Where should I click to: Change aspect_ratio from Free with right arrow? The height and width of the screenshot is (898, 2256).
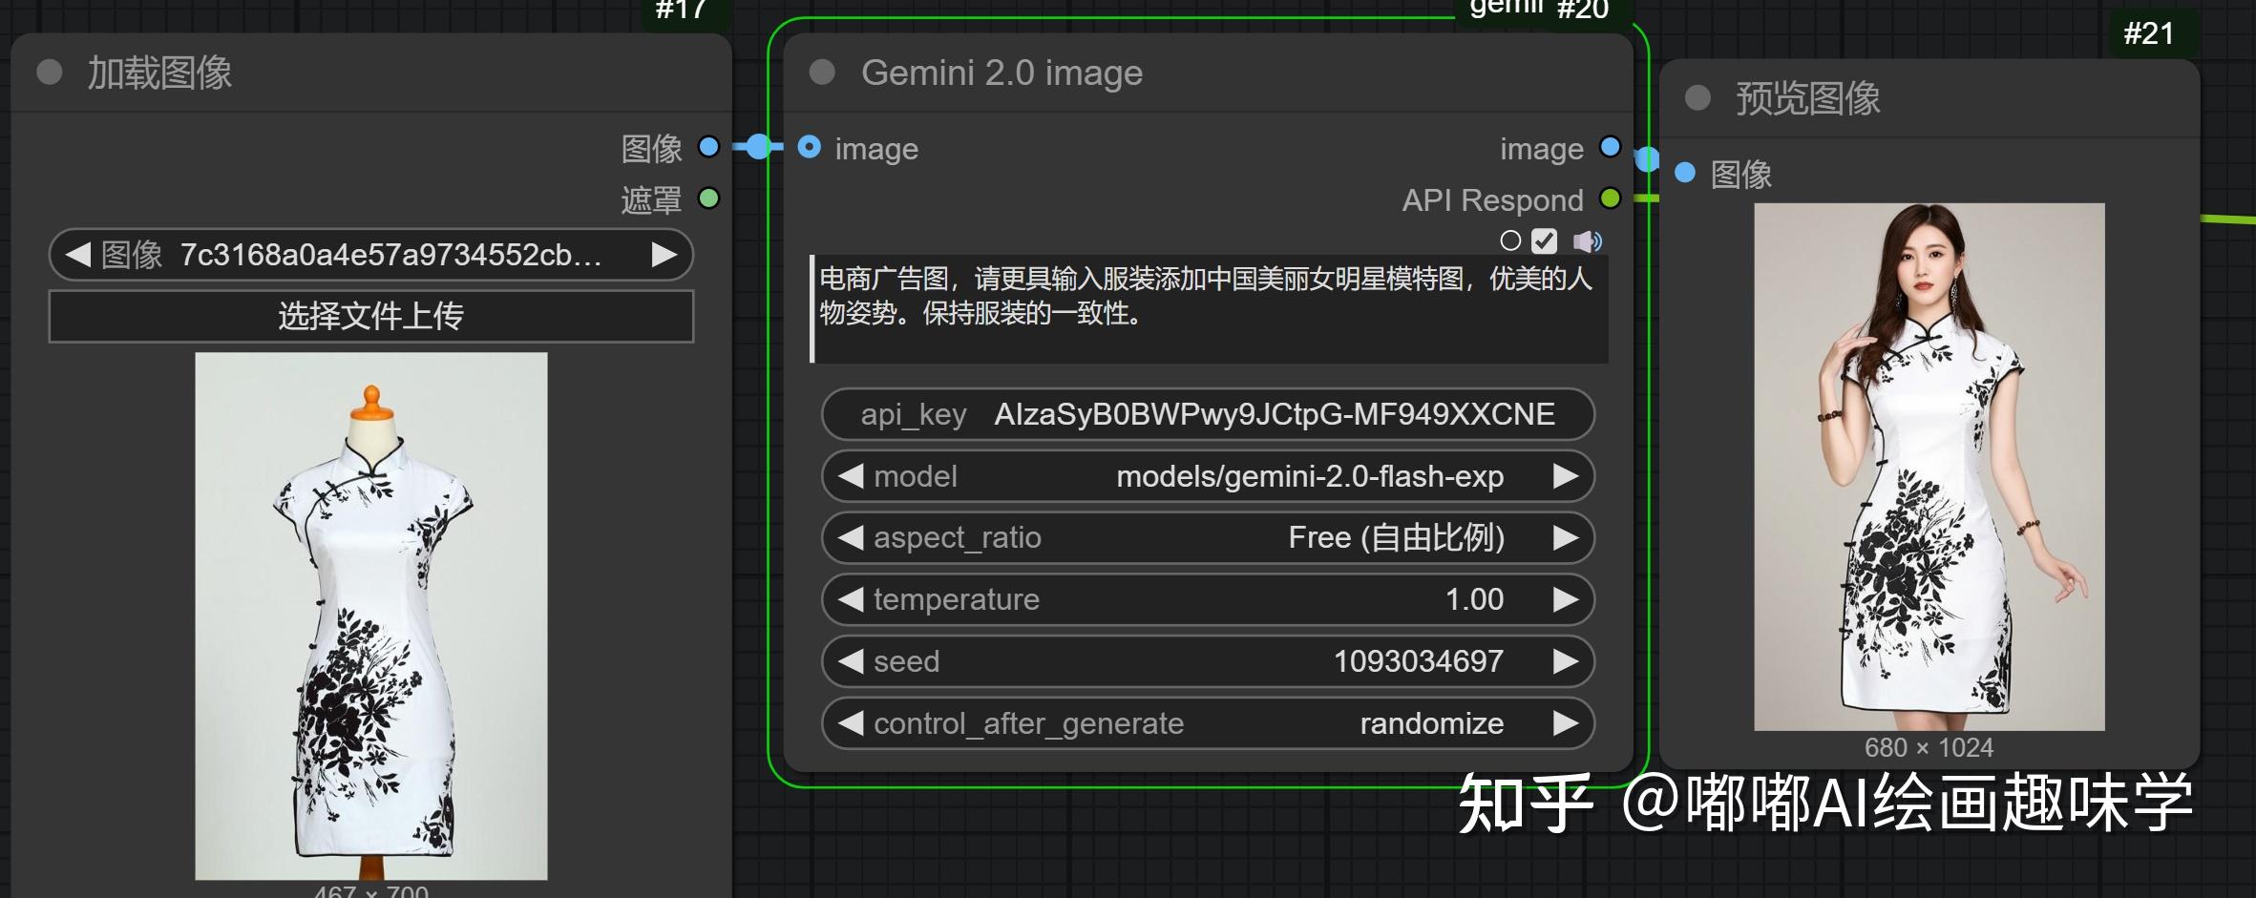(1565, 537)
